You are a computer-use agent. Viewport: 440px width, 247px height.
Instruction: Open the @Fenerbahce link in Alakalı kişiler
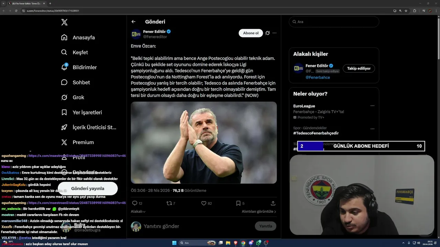(318, 78)
